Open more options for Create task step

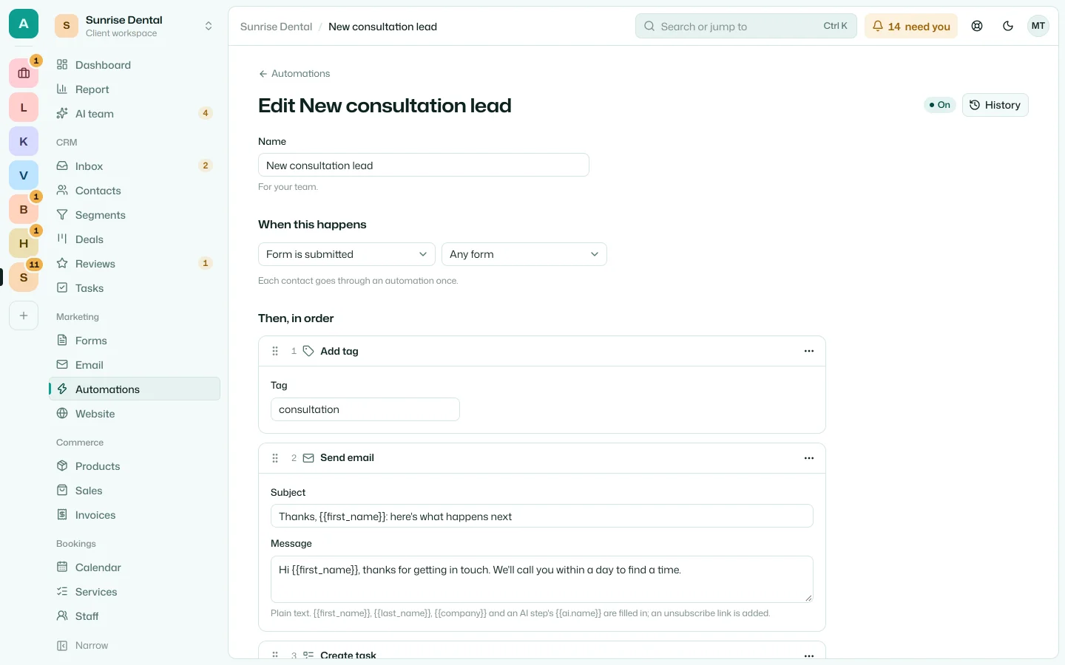809,655
